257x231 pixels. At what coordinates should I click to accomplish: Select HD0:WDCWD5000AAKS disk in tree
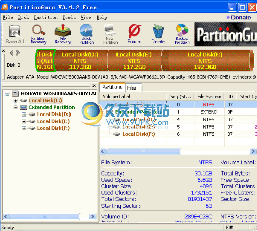point(58,94)
